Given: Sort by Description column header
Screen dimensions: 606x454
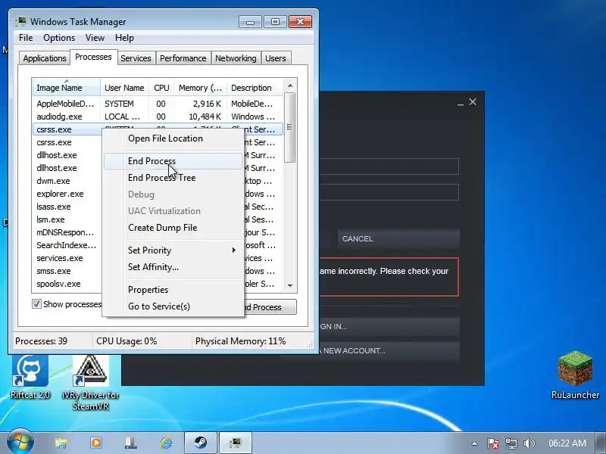Looking at the screenshot, I should pyautogui.click(x=255, y=88).
